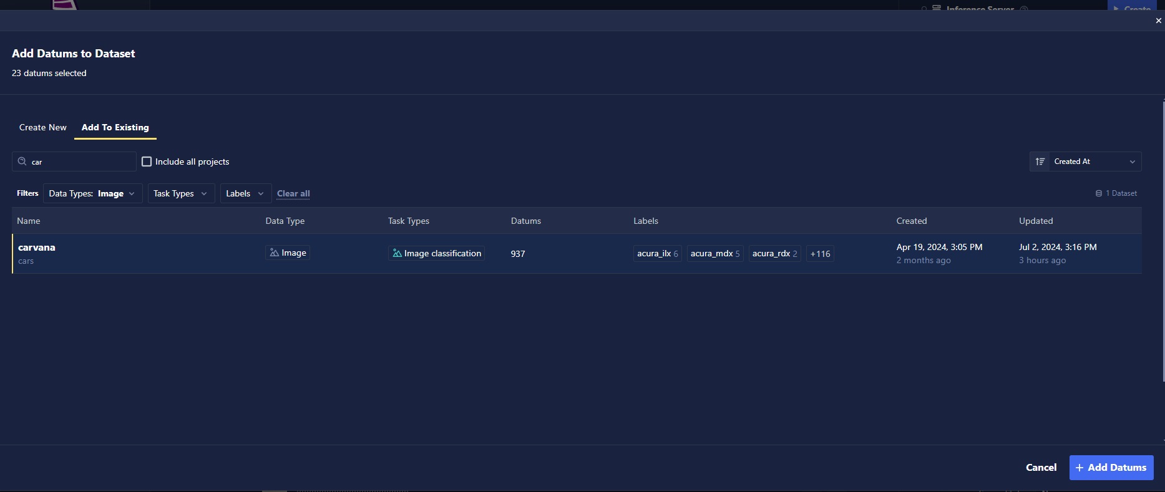Click the dataset count icon
The width and height of the screenshot is (1165, 492).
click(x=1098, y=193)
